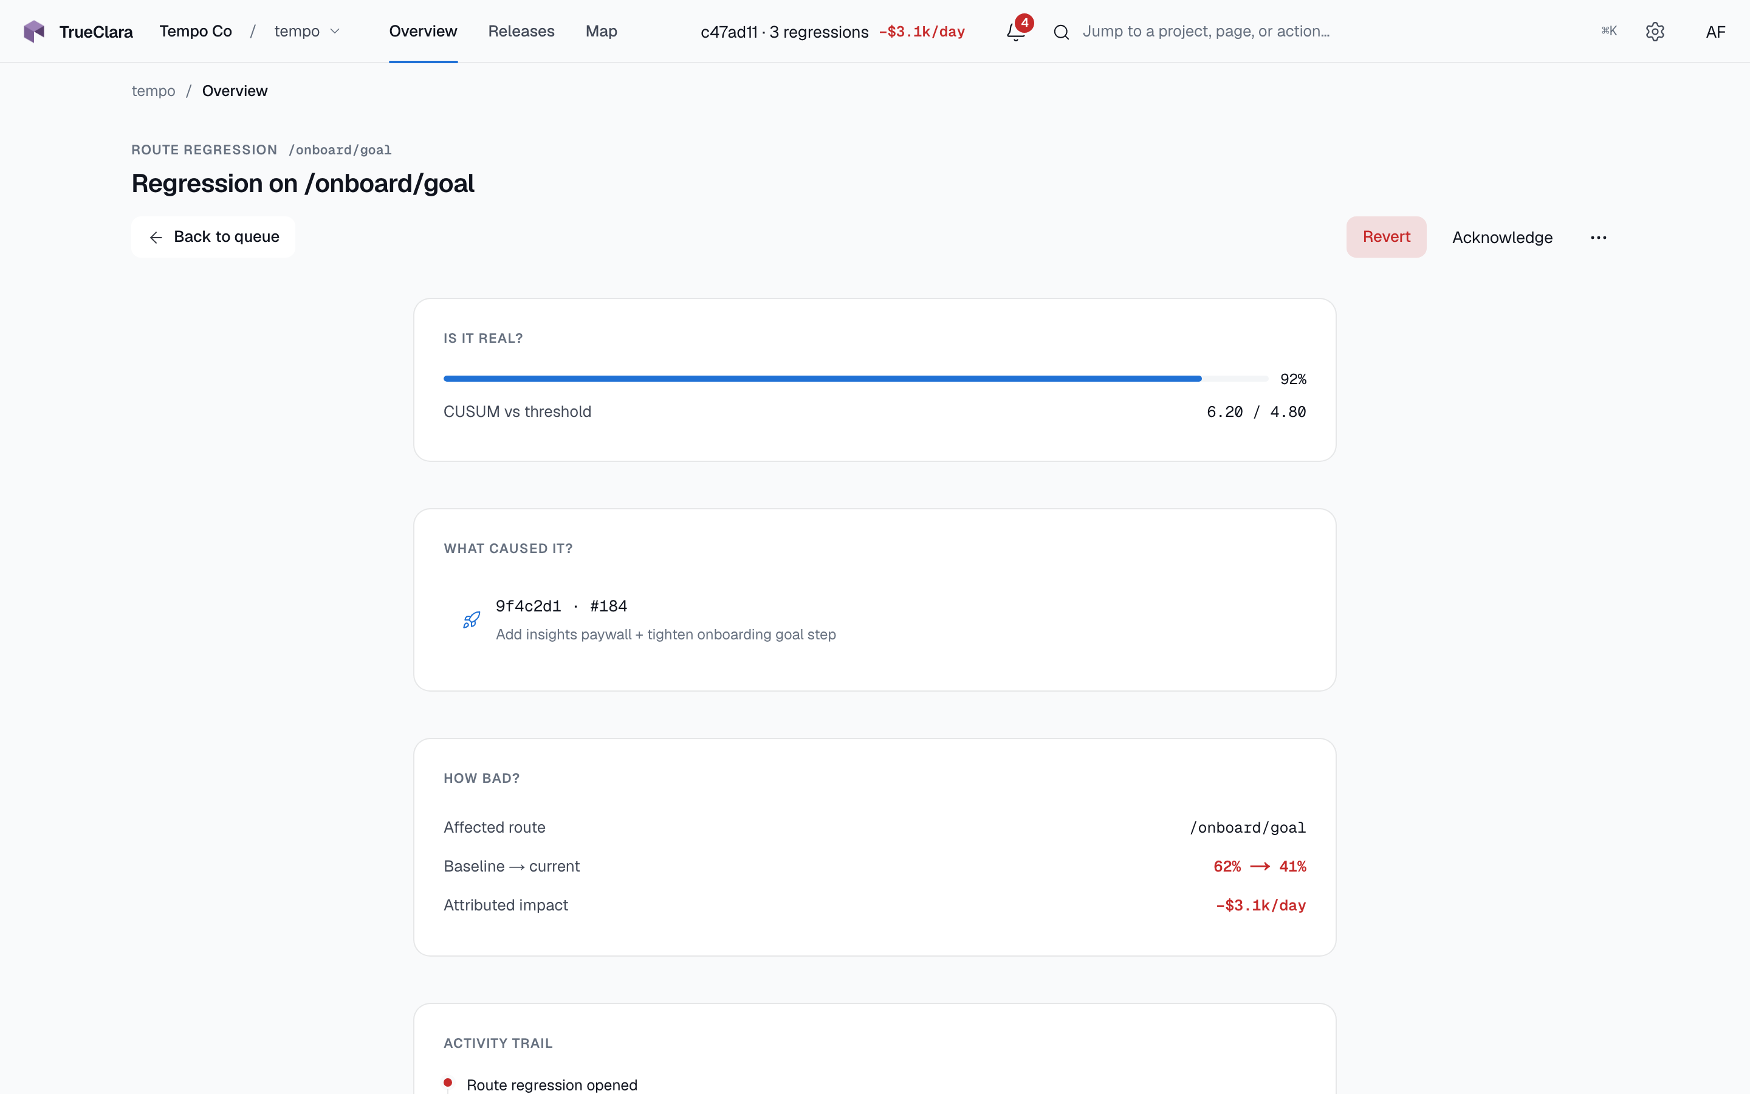This screenshot has height=1094, width=1750.
Task: Open the more actions ellipsis menu
Action: pyautogui.click(x=1598, y=237)
